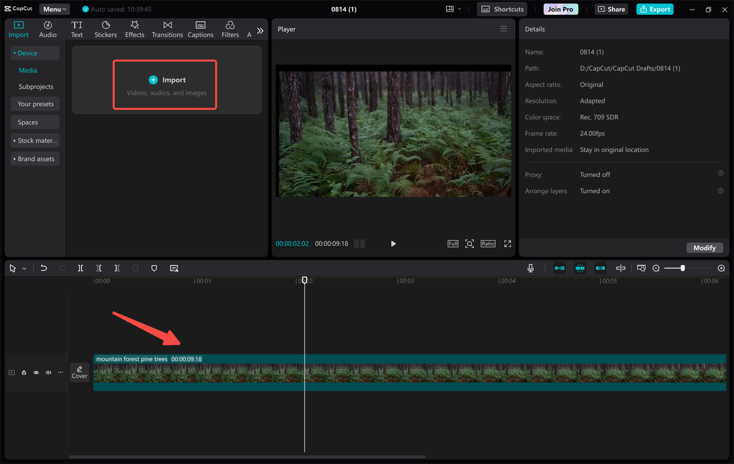Adjust the timeline zoom slider
This screenshot has width=734, height=464.
coord(682,268)
